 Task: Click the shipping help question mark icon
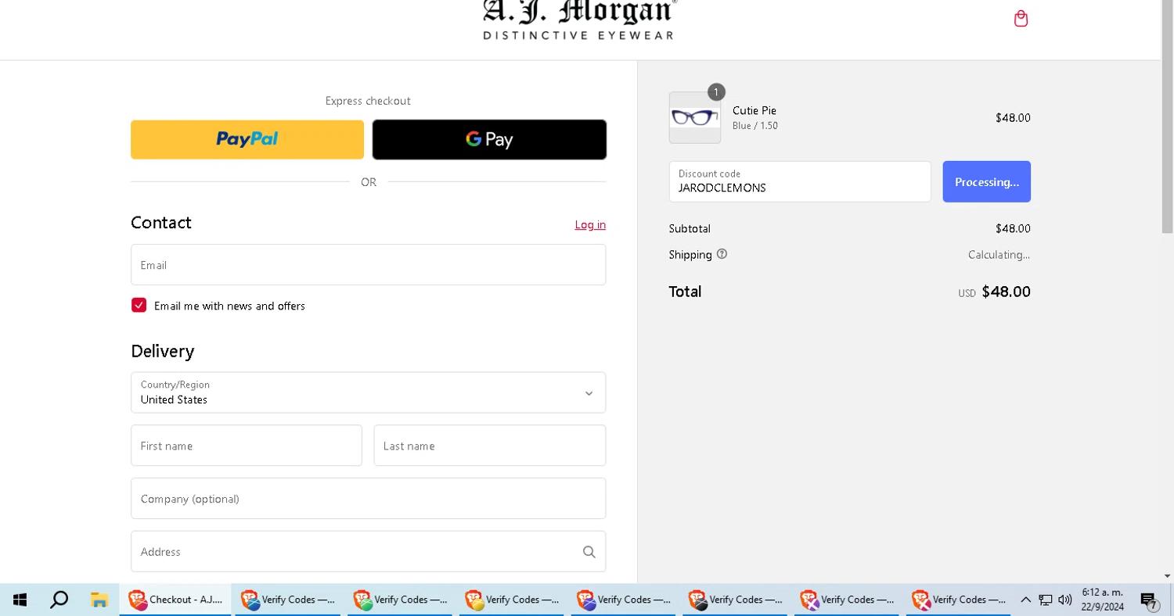coord(722,254)
